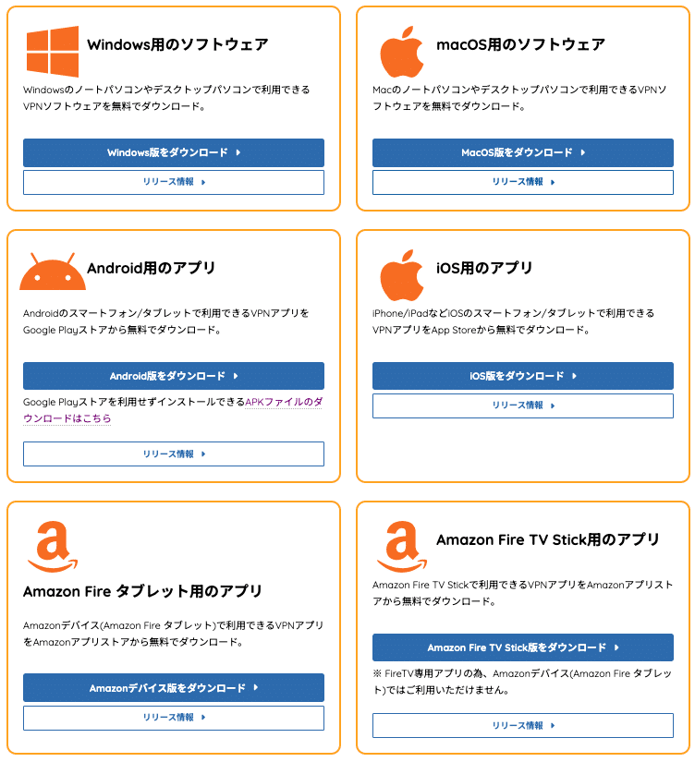
Task: Click the Amazonデバイス版をダウンロード button
Action: point(174,688)
